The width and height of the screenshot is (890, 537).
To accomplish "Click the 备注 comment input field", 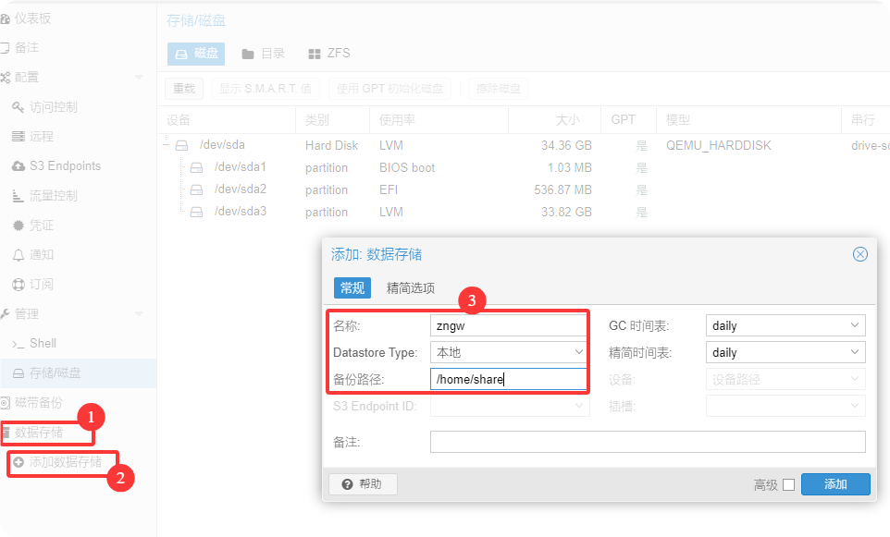I will click(648, 442).
